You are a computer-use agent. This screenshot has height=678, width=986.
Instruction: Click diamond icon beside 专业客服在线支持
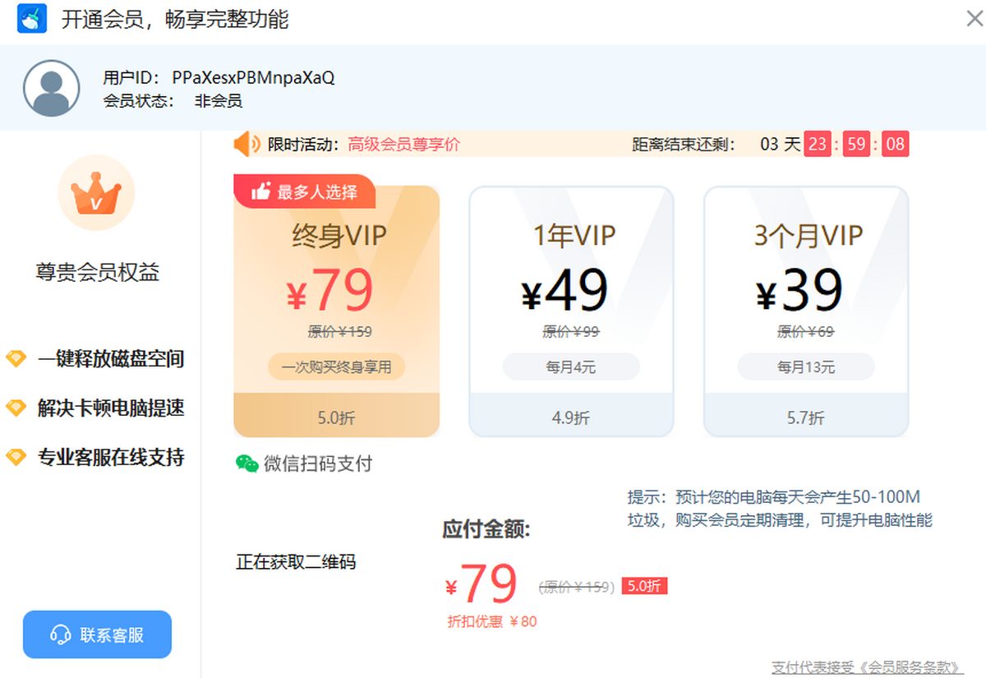(16, 458)
